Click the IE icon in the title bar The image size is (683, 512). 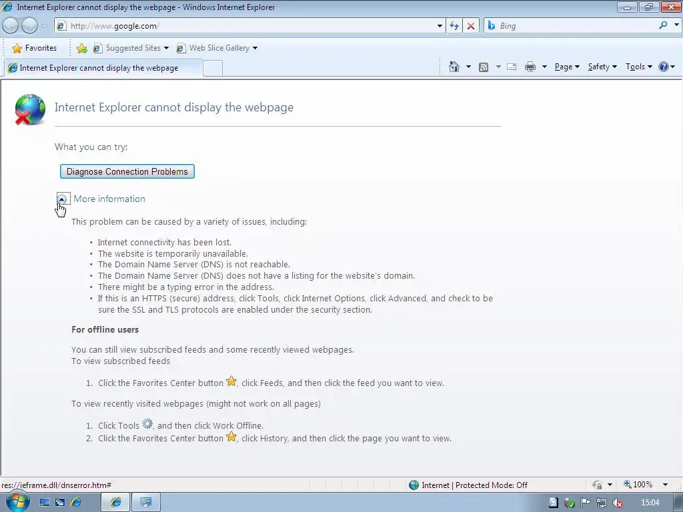7,7
